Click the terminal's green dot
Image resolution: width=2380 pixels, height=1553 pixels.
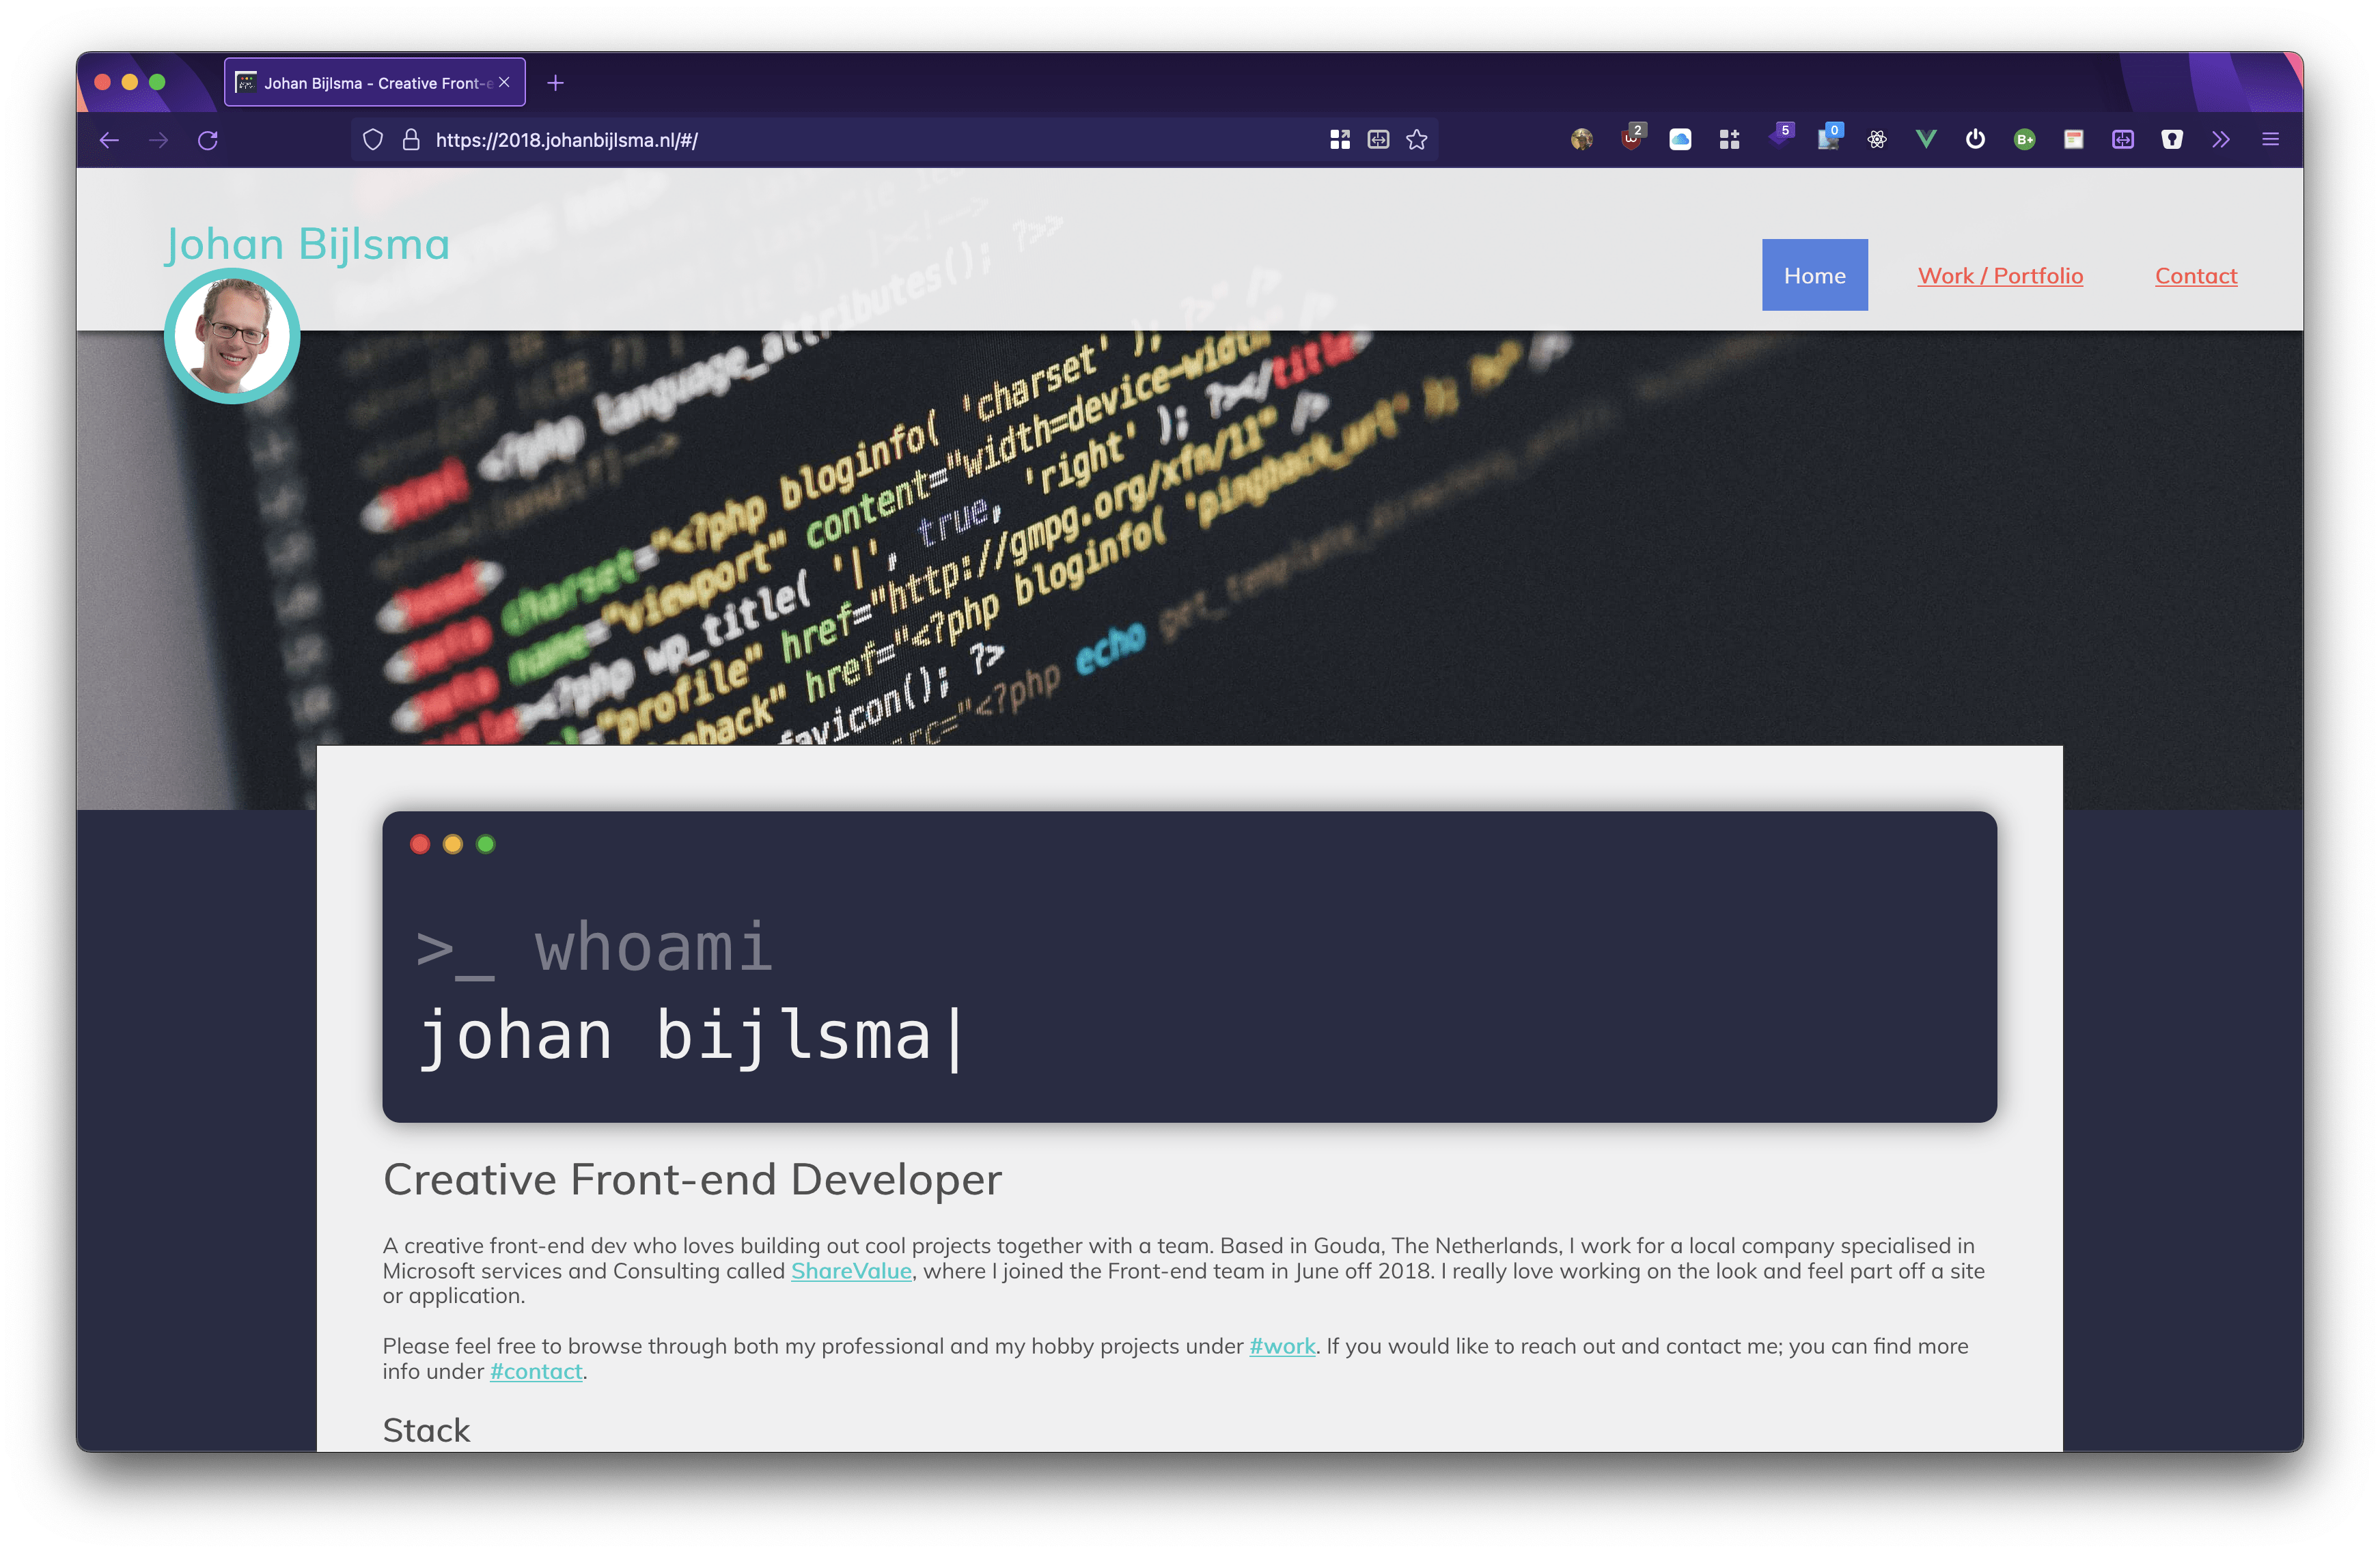pos(486,844)
